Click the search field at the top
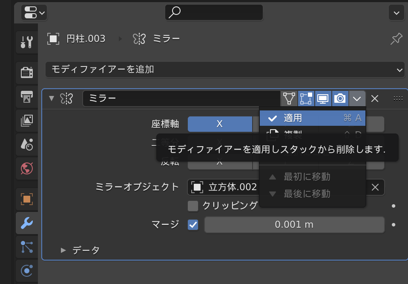Screen dimensions: 408x284 214,12
